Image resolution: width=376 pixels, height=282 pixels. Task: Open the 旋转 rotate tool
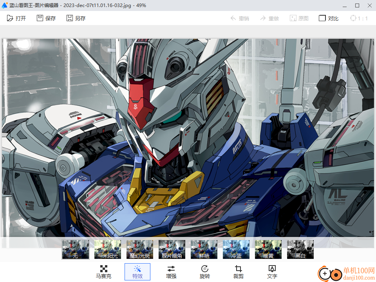(x=204, y=272)
